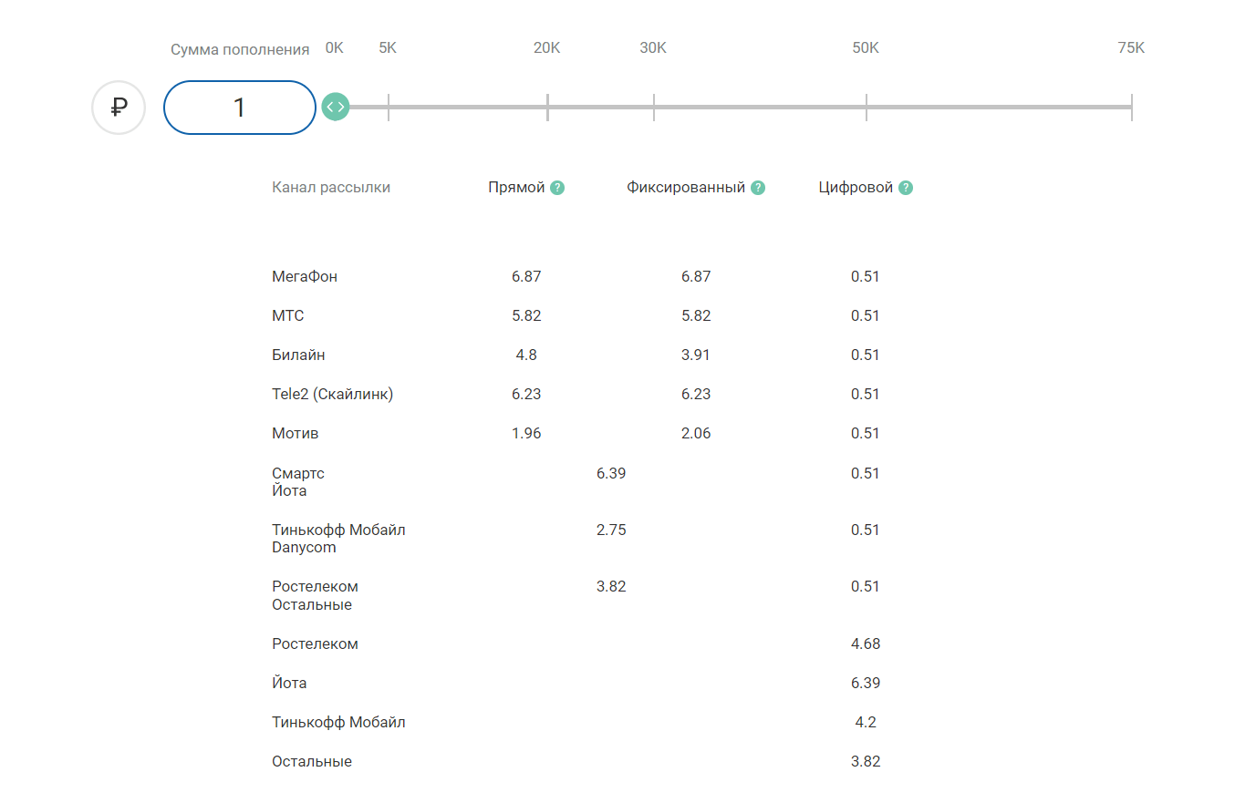Click the Прямой column header
1235x803 pixels.
[x=516, y=188]
